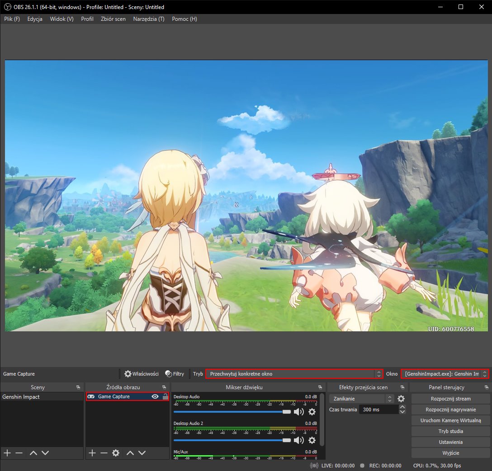Add a new source in Źródła obrazu
This screenshot has width=492, height=471.
pos(92,453)
